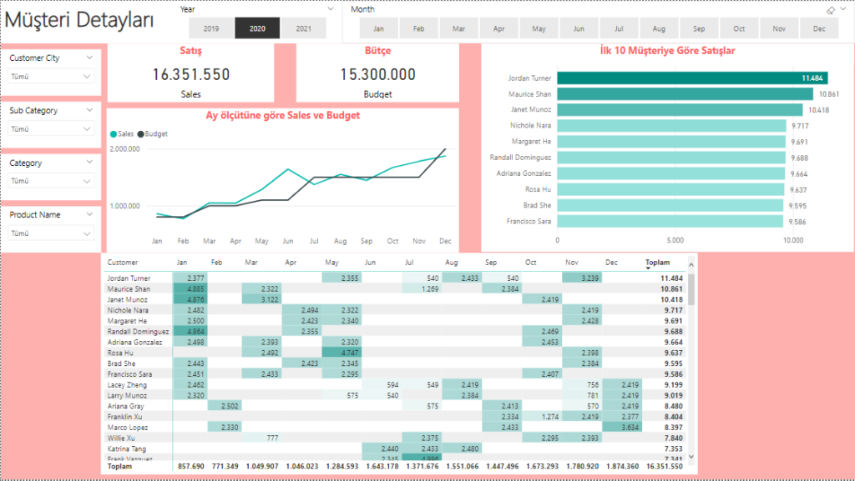
Task: Filter by Jun in the Month slicer
Action: [579, 28]
